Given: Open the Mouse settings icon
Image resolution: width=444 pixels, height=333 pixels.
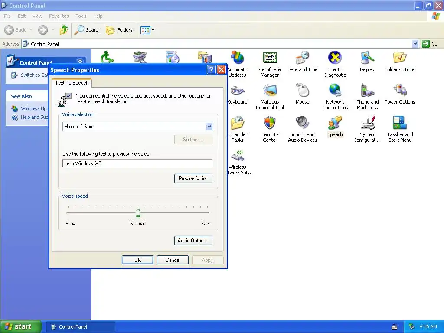Looking at the screenshot, I should tap(302, 91).
